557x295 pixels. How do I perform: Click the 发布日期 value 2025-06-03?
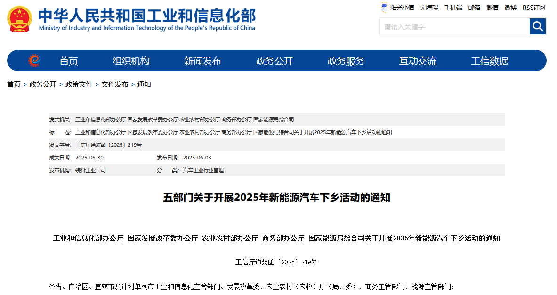click(x=197, y=158)
